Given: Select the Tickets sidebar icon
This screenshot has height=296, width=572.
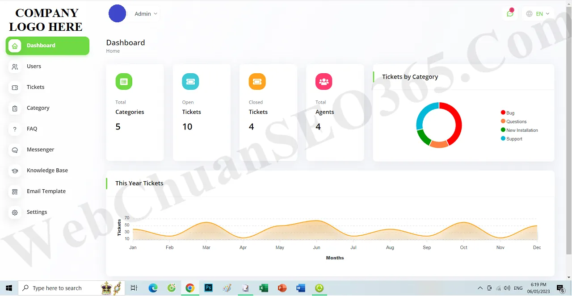Looking at the screenshot, I should click(x=15, y=87).
